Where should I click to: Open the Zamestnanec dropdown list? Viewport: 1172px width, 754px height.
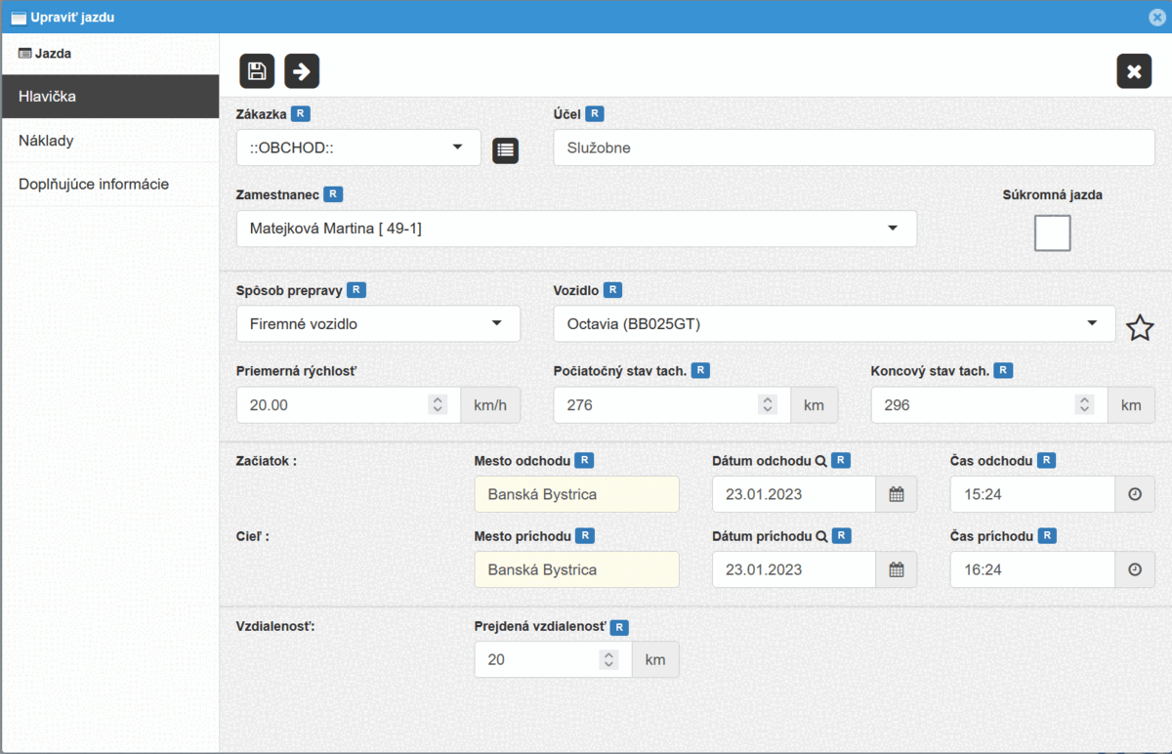576,229
